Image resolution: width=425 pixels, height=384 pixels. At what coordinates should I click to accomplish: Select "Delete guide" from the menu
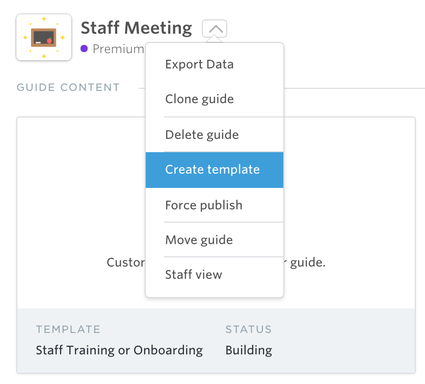click(201, 134)
